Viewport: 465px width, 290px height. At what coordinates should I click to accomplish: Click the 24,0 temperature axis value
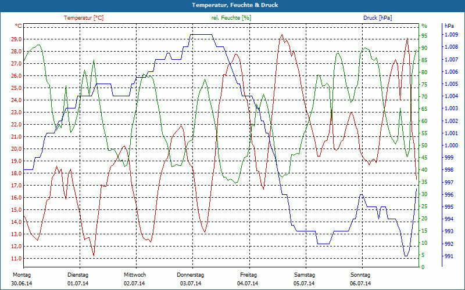click(16, 100)
